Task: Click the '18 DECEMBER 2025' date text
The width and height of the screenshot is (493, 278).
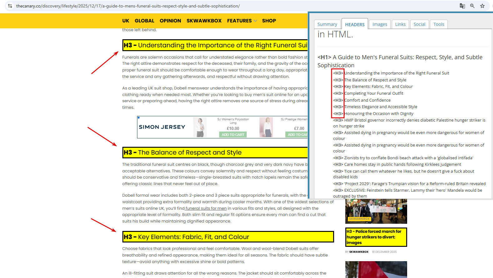Action: pos(384,252)
